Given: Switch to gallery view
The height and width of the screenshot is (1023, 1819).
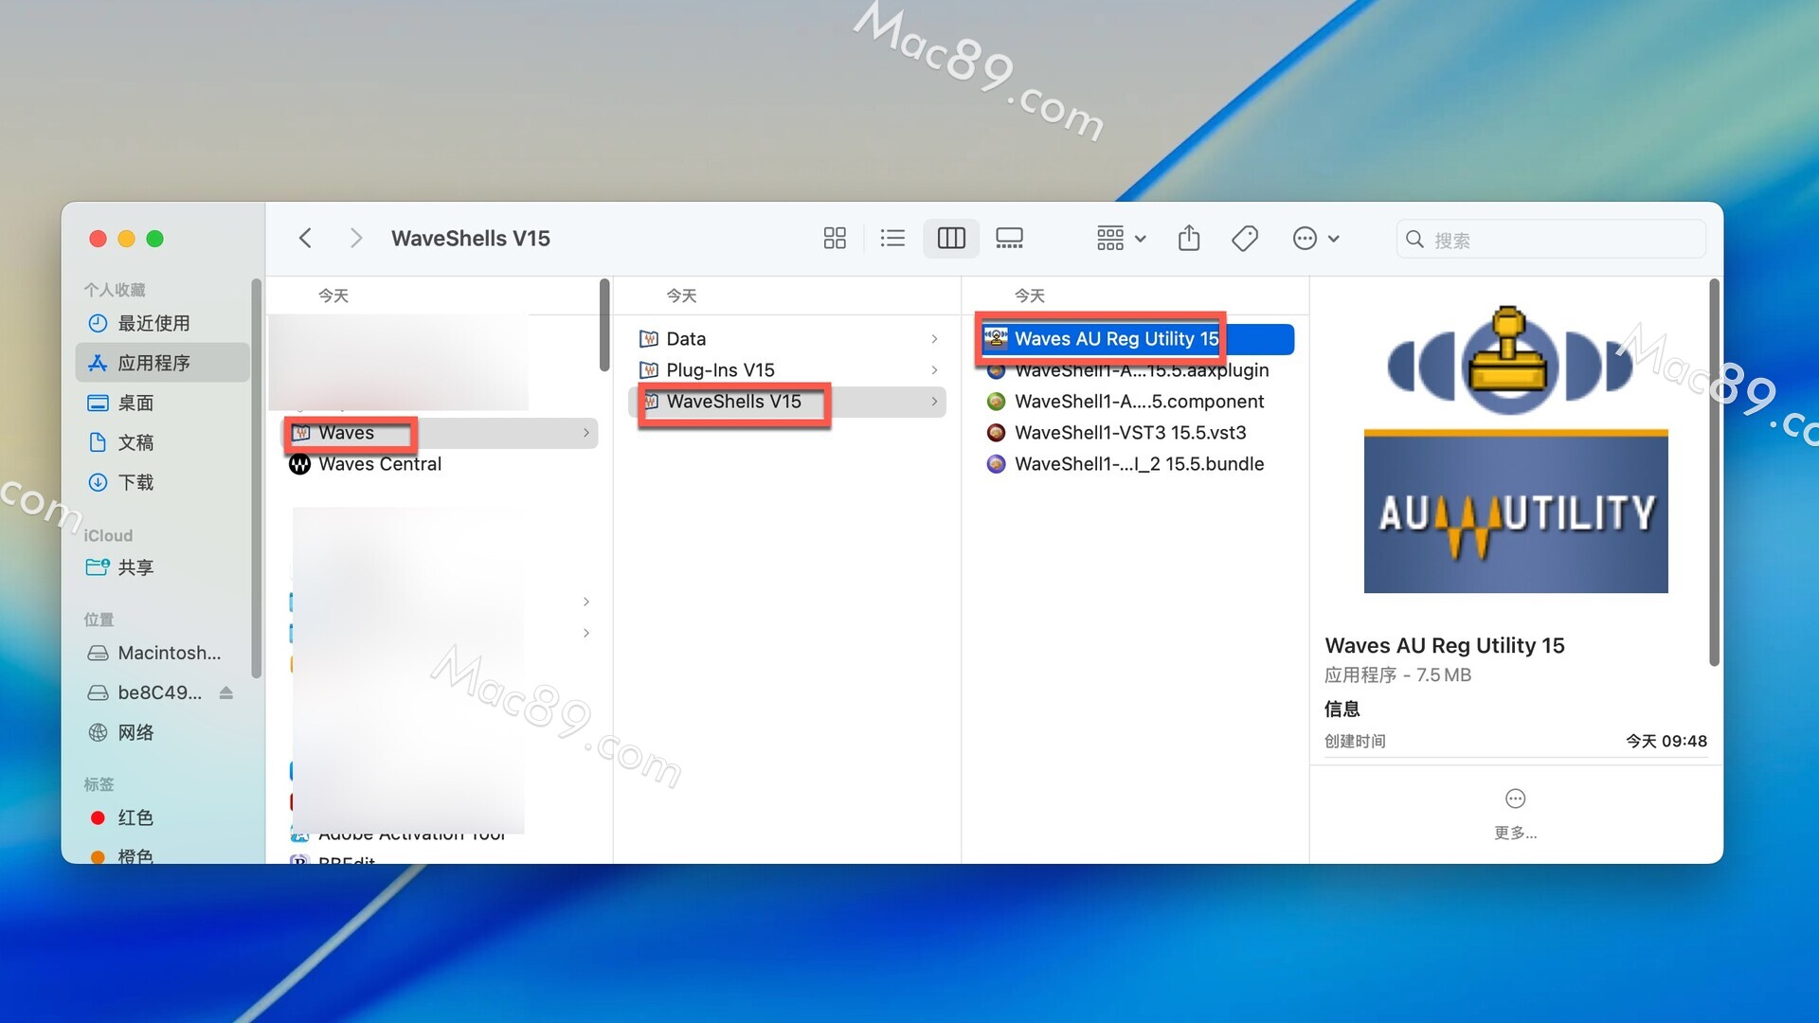Looking at the screenshot, I should [x=1009, y=238].
